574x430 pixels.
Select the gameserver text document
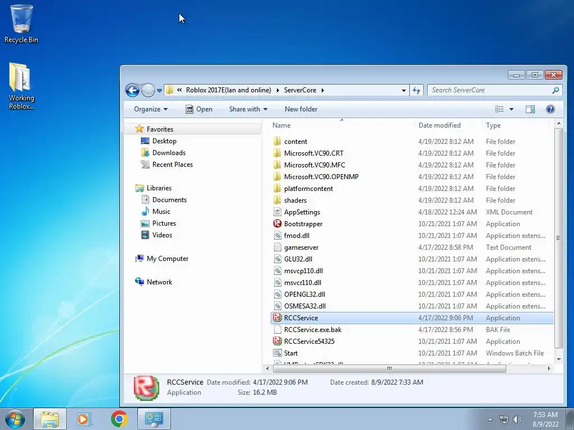point(301,247)
